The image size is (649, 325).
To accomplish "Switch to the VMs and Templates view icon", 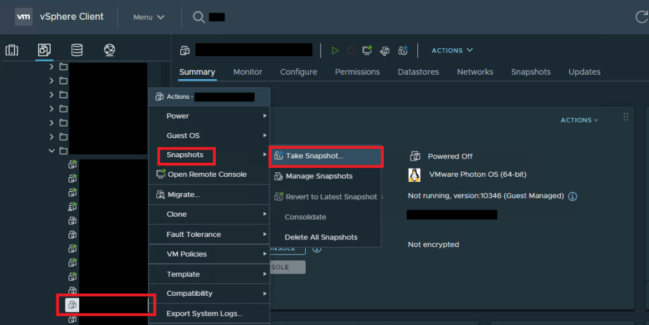I will [x=44, y=50].
